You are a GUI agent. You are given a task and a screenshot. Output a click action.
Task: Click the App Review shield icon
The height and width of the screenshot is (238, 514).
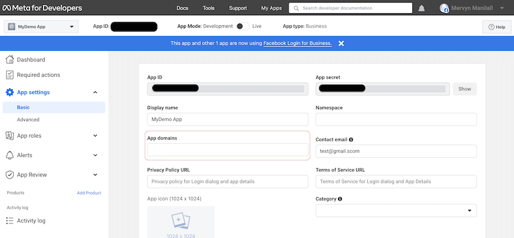[x=10, y=175]
